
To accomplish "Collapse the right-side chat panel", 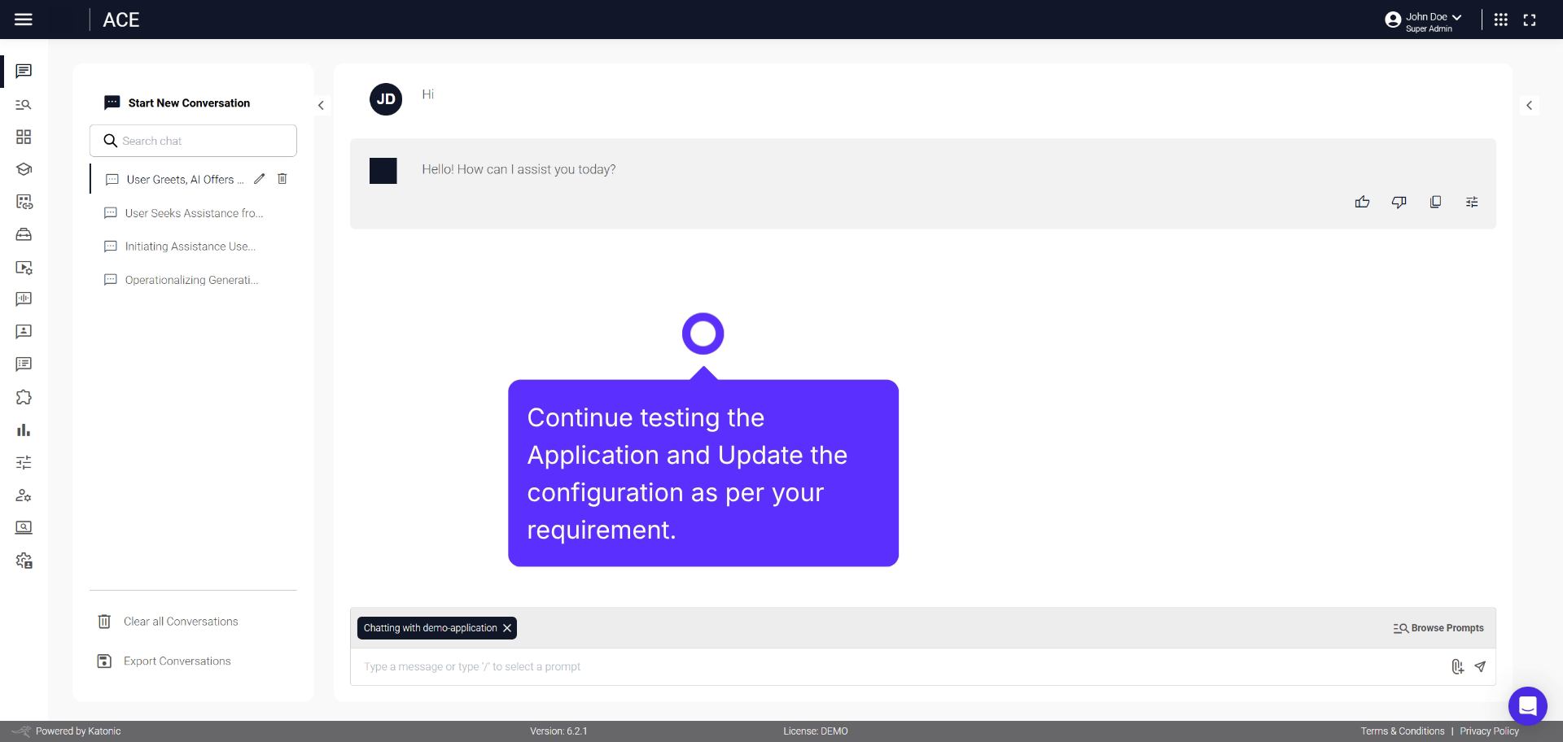I will (1530, 105).
